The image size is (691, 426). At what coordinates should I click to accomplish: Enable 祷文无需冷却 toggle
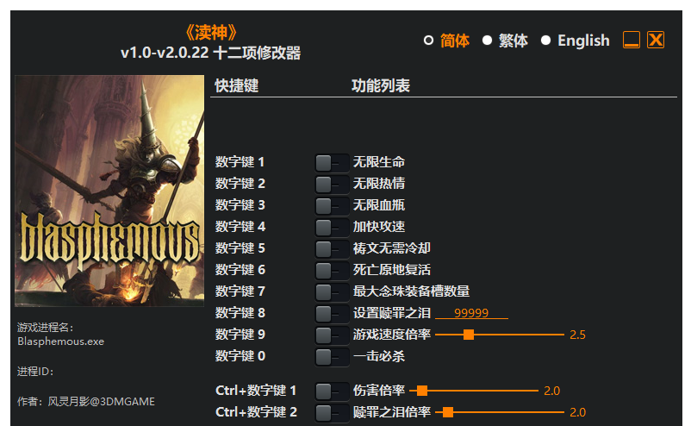point(332,249)
